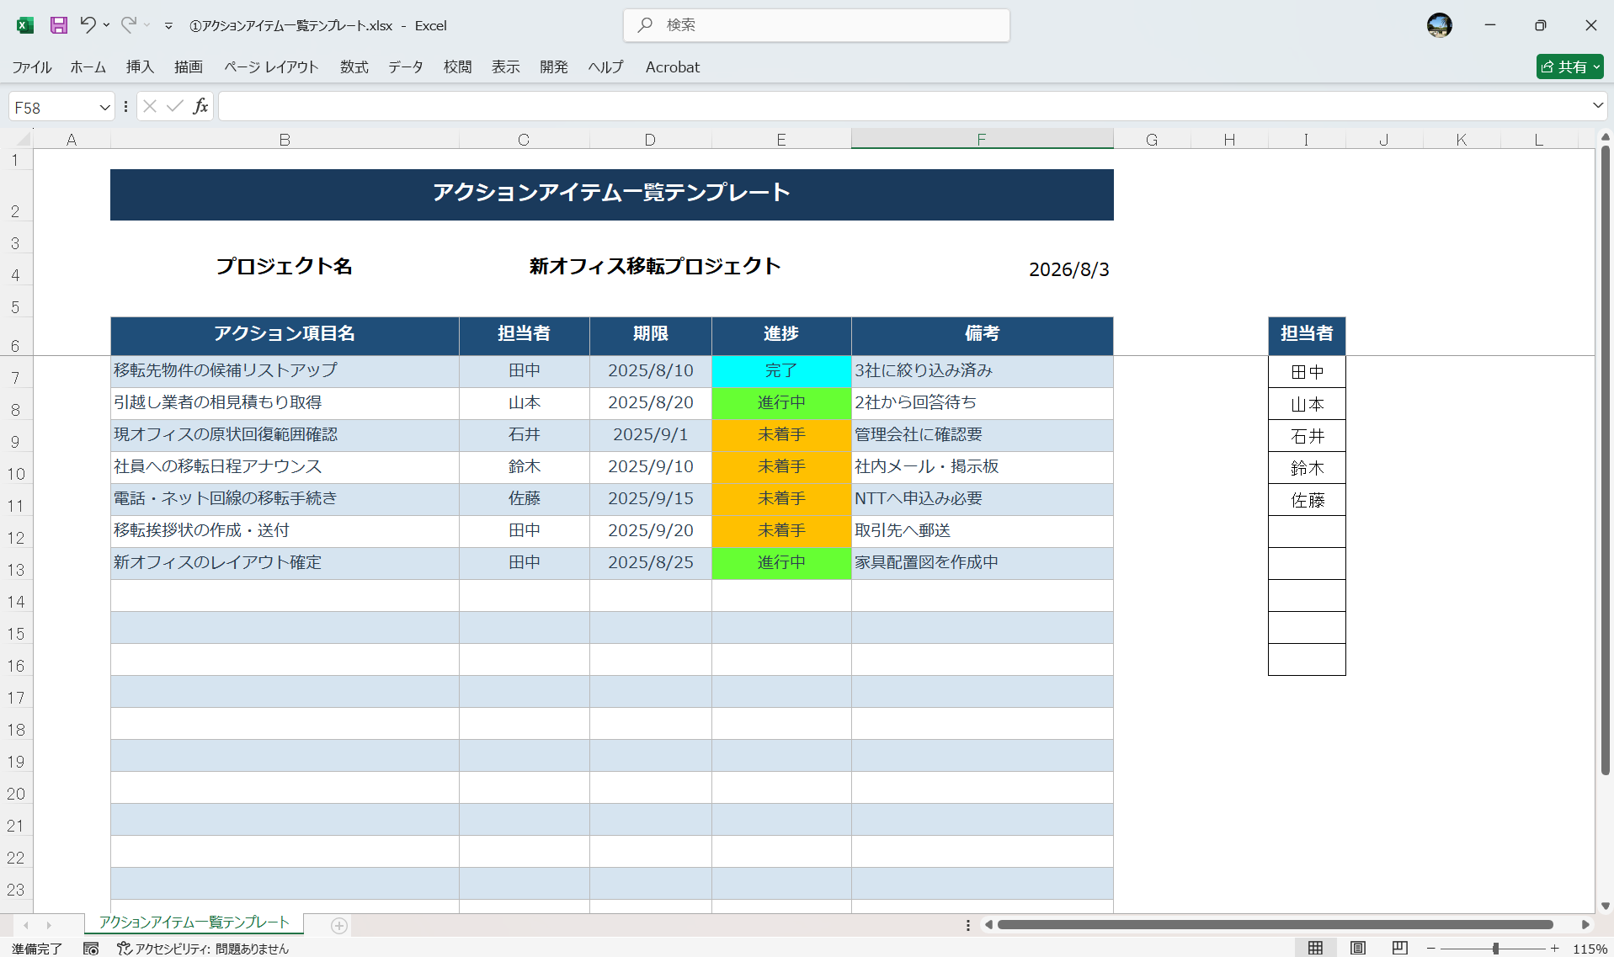Open Undo history dropdown arrow
This screenshot has height=957, width=1614.
click(106, 25)
